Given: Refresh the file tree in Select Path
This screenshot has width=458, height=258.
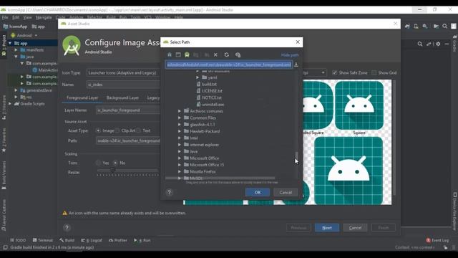Looking at the screenshot, I should pyautogui.click(x=227, y=54).
